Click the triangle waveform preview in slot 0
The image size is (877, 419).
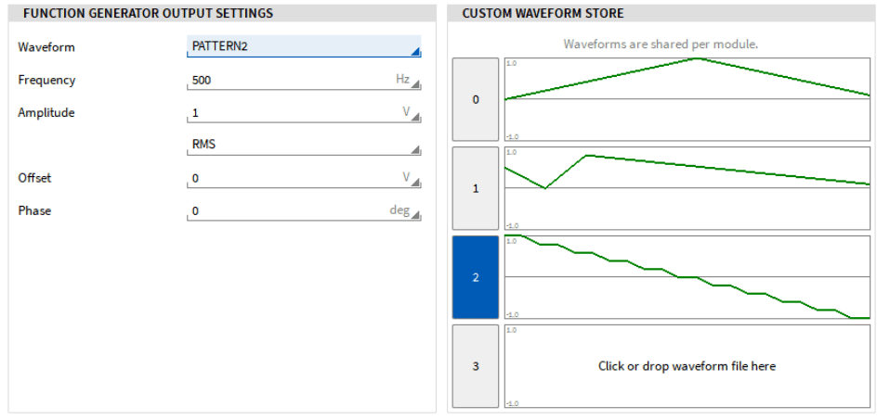pyautogui.click(x=687, y=99)
